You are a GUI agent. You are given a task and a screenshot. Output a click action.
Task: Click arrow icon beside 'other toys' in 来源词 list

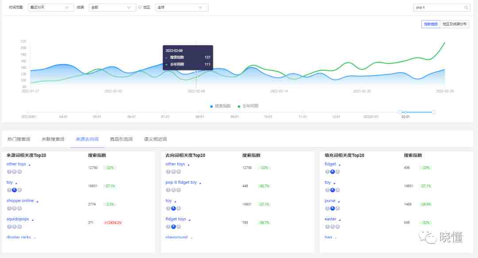[x=29, y=165]
